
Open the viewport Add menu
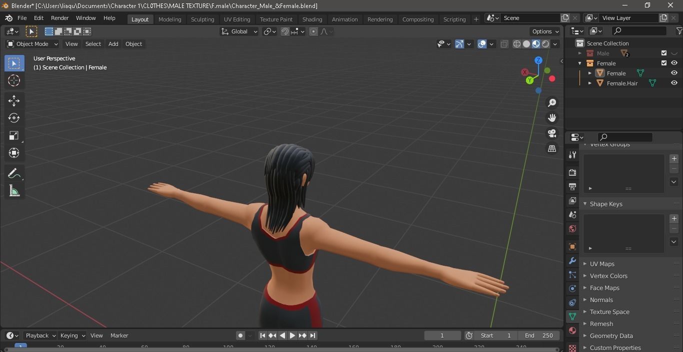point(113,44)
